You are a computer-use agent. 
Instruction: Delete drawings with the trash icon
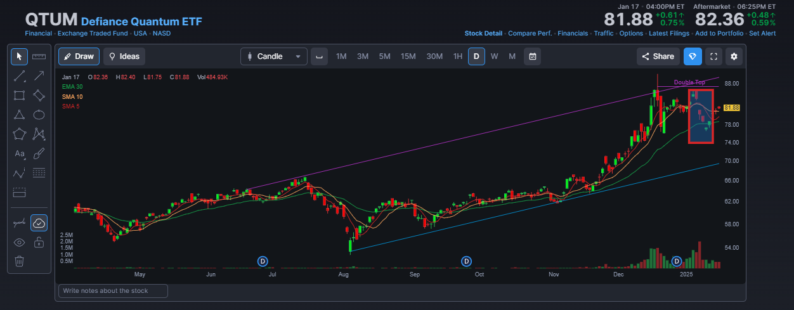pyautogui.click(x=19, y=261)
